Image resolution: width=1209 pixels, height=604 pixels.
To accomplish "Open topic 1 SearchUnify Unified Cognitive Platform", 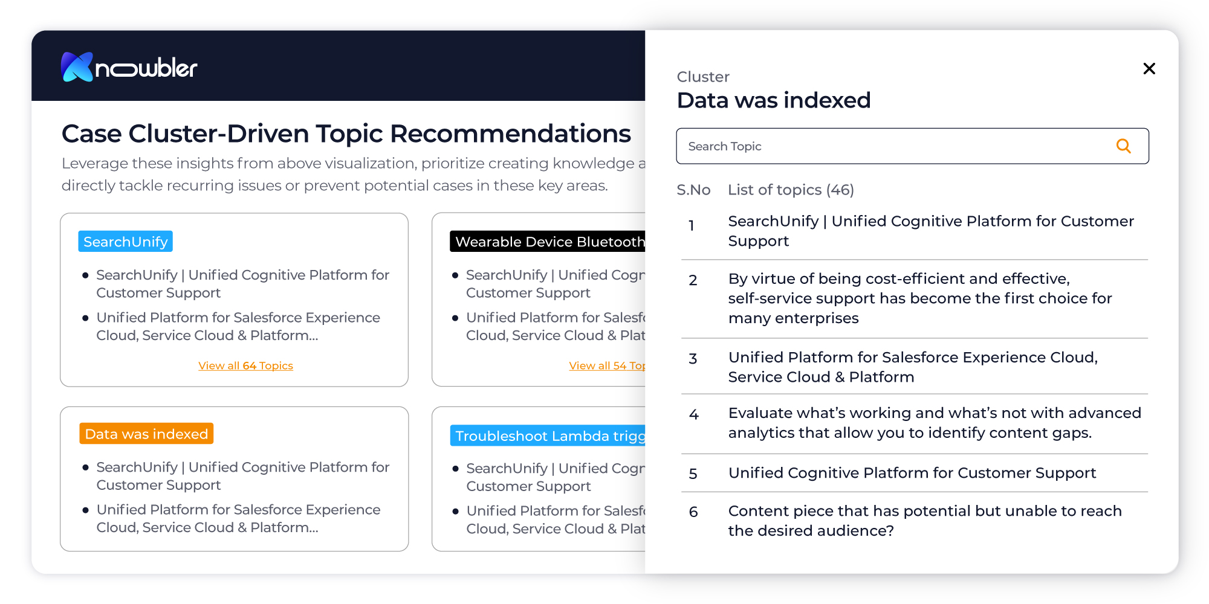I will [930, 231].
